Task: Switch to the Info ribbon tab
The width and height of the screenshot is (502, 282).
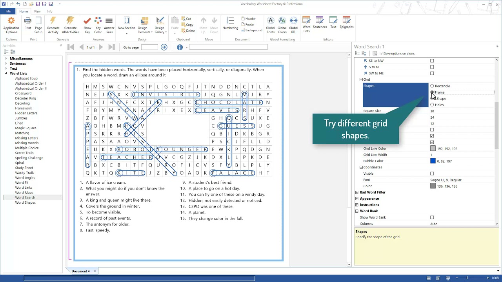Action: pyautogui.click(x=49, y=11)
